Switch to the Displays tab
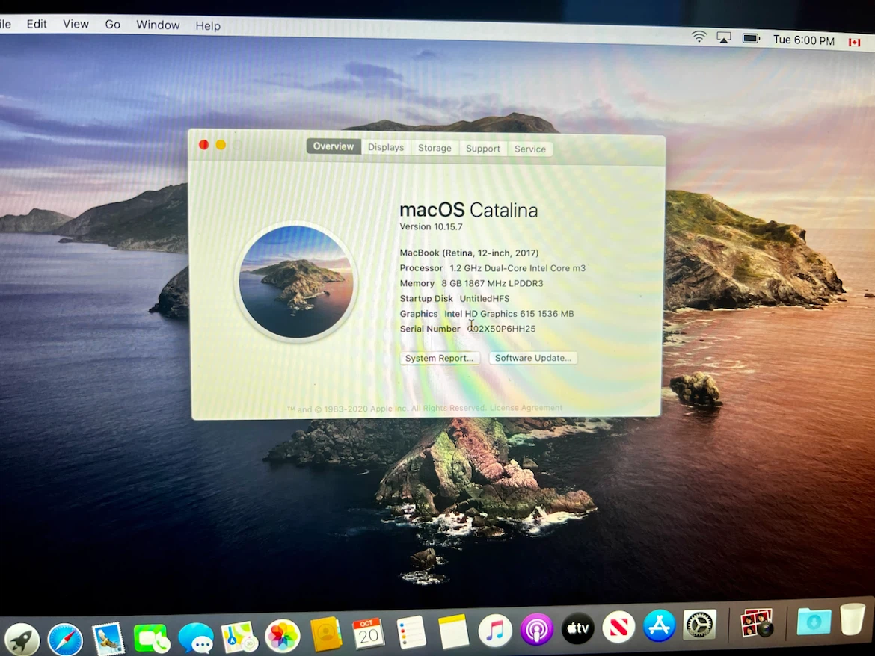This screenshot has width=875, height=656. 386,147
